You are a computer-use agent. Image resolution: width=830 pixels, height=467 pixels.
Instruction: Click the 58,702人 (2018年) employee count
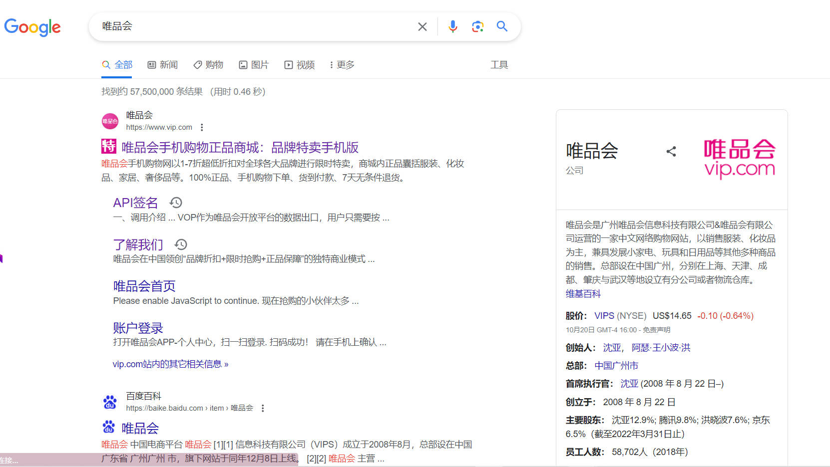(650, 452)
